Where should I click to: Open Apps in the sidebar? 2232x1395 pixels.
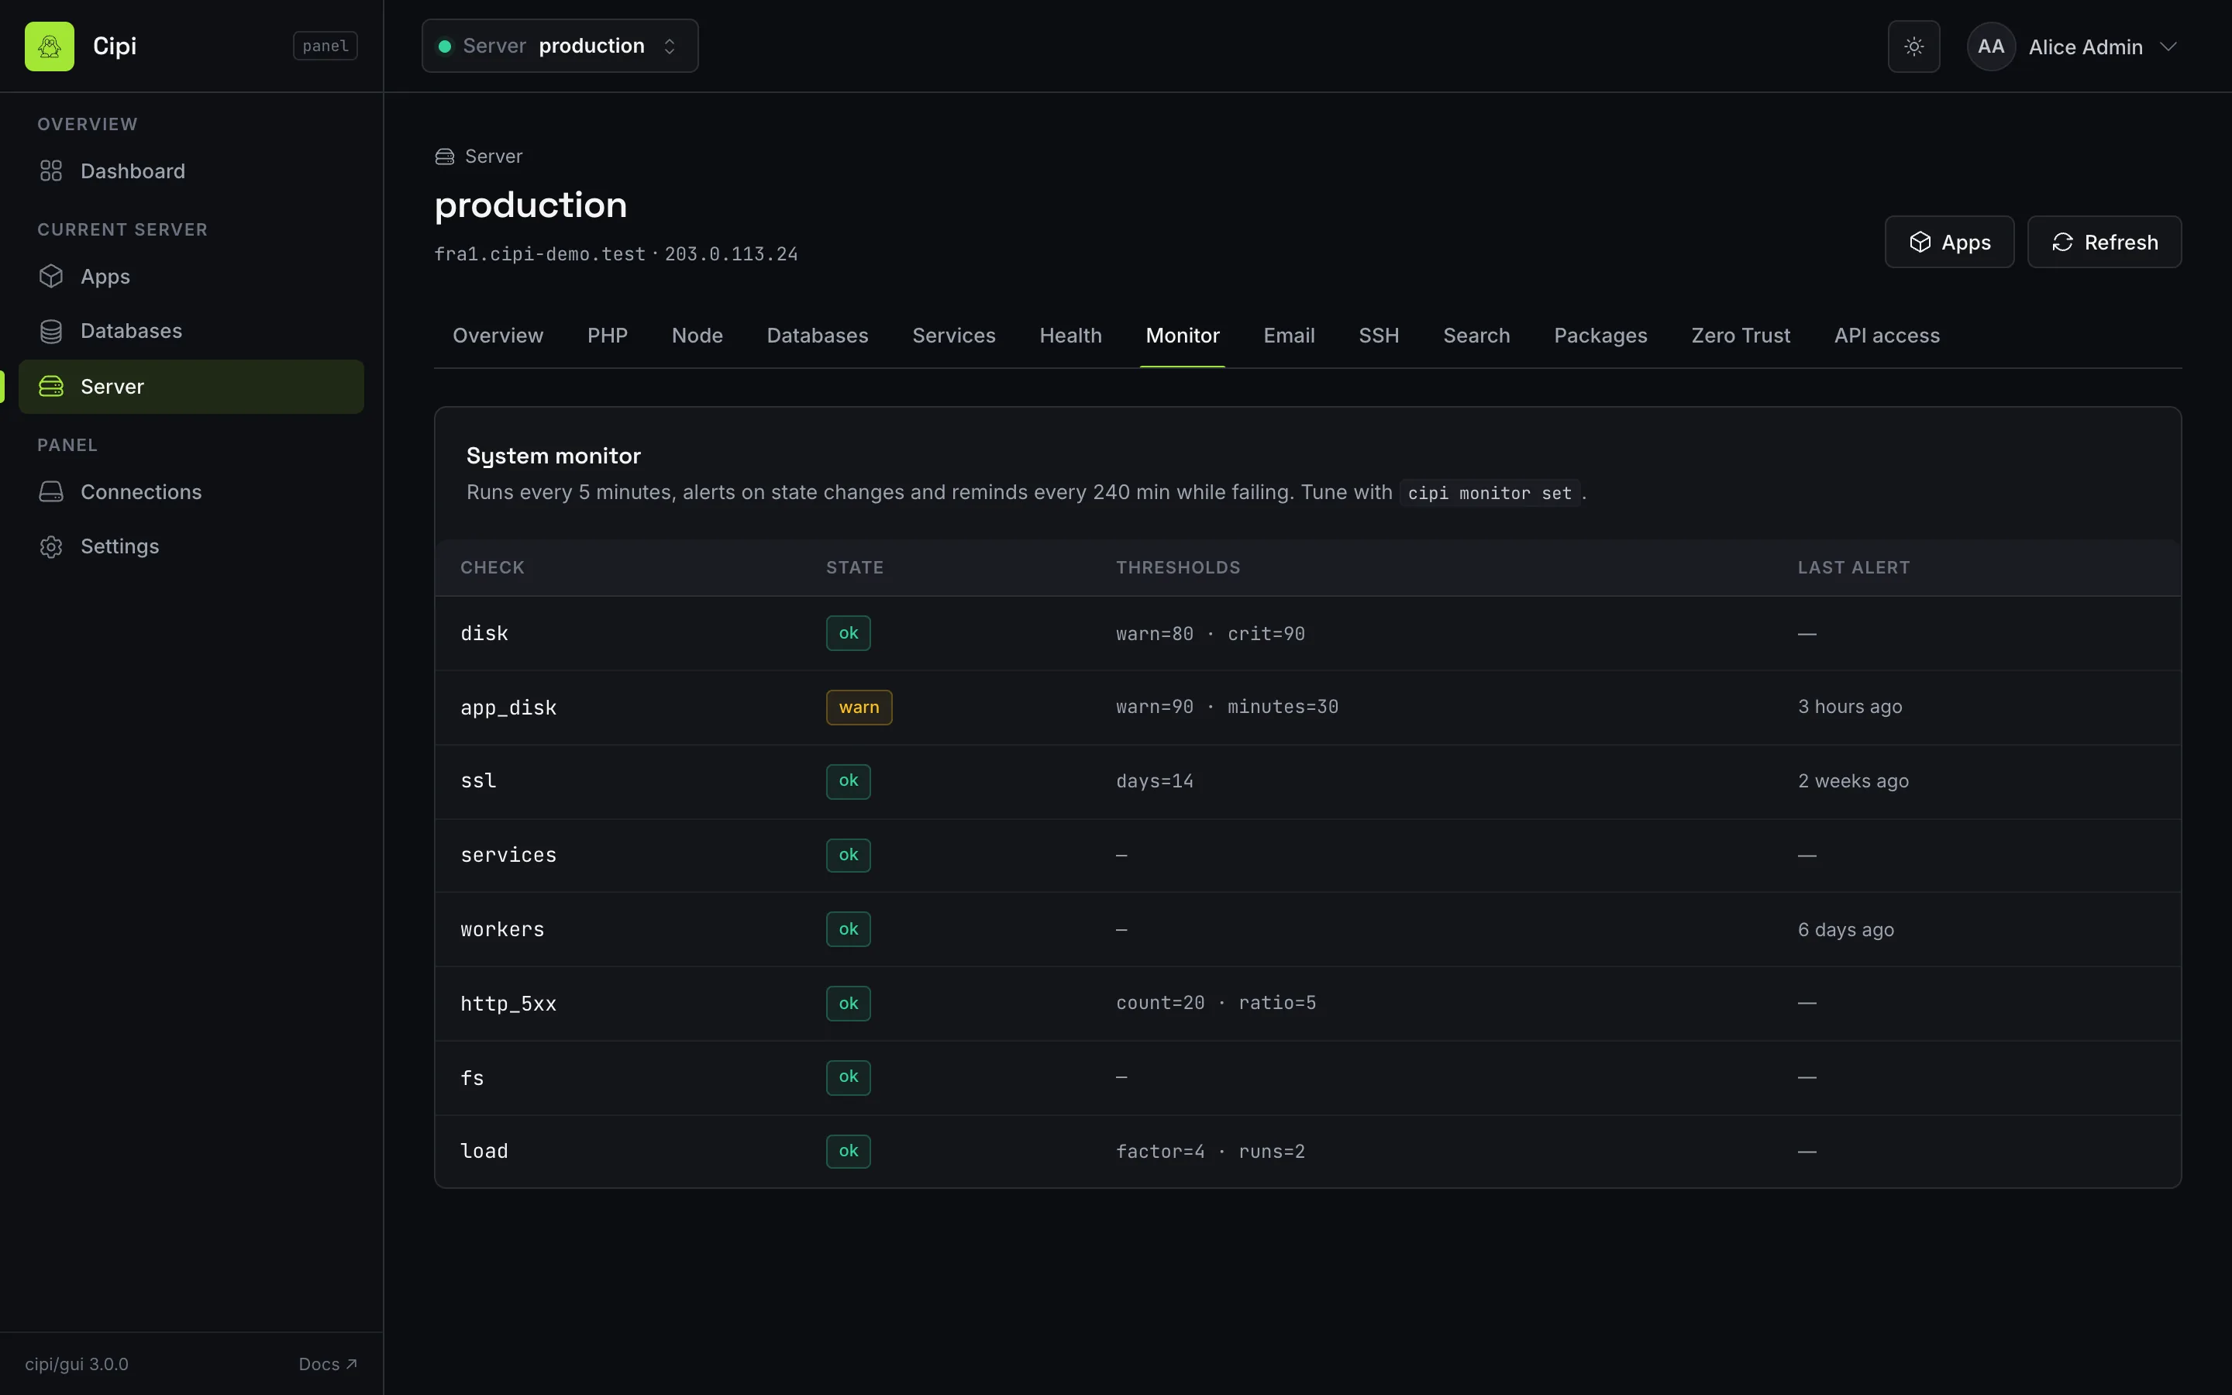coord(191,276)
